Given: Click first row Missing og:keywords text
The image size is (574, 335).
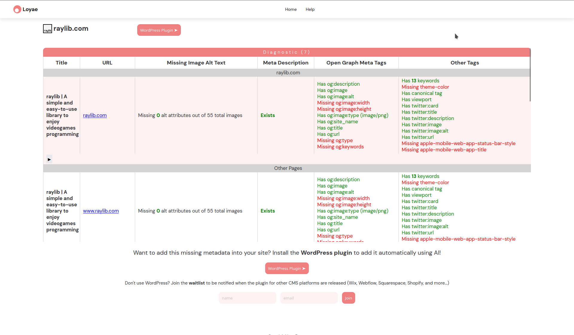Looking at the screenshot, I should pyautogui.click(x=340, y=147).
